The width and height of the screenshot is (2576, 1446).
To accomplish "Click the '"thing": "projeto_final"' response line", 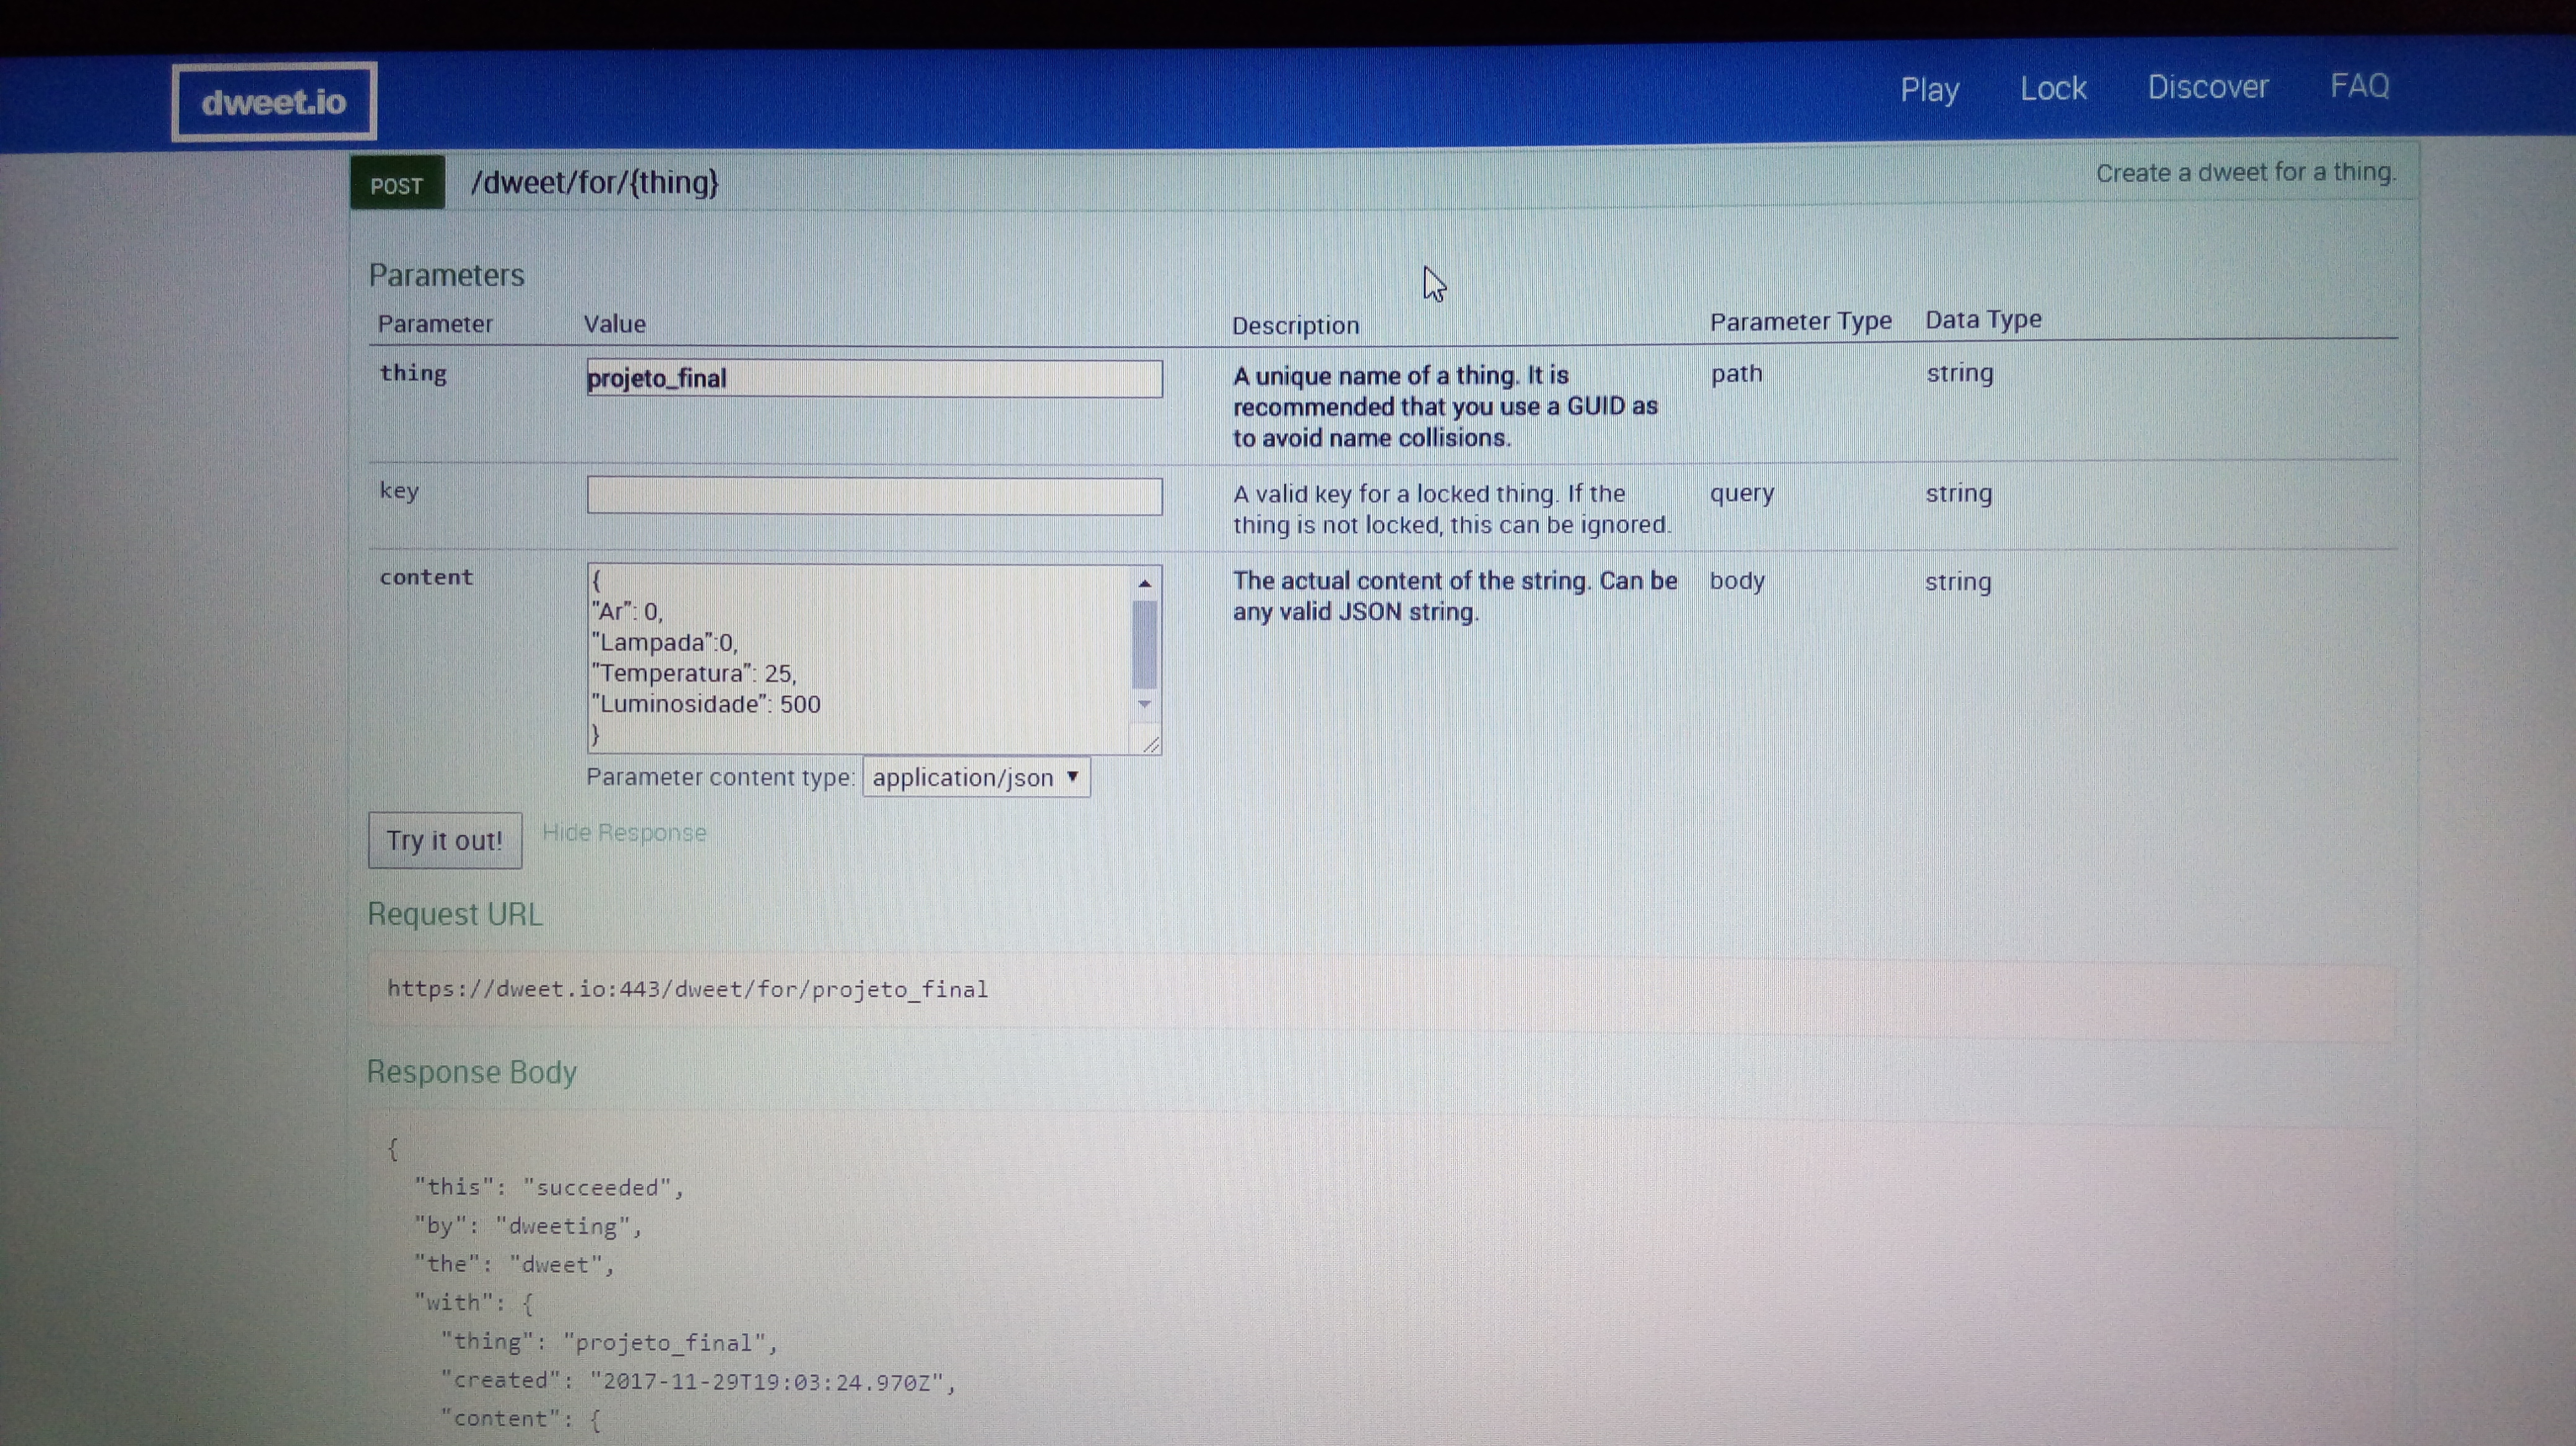I will click(x=609, y=1342).
